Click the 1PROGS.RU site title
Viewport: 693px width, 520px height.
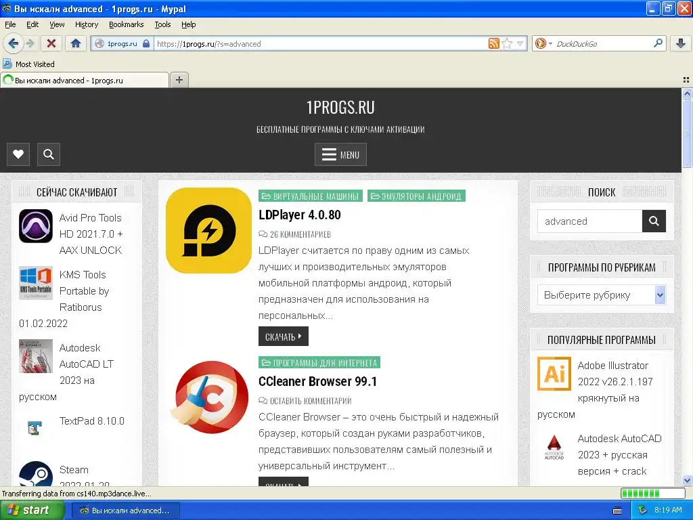click(x=340, y=108)
